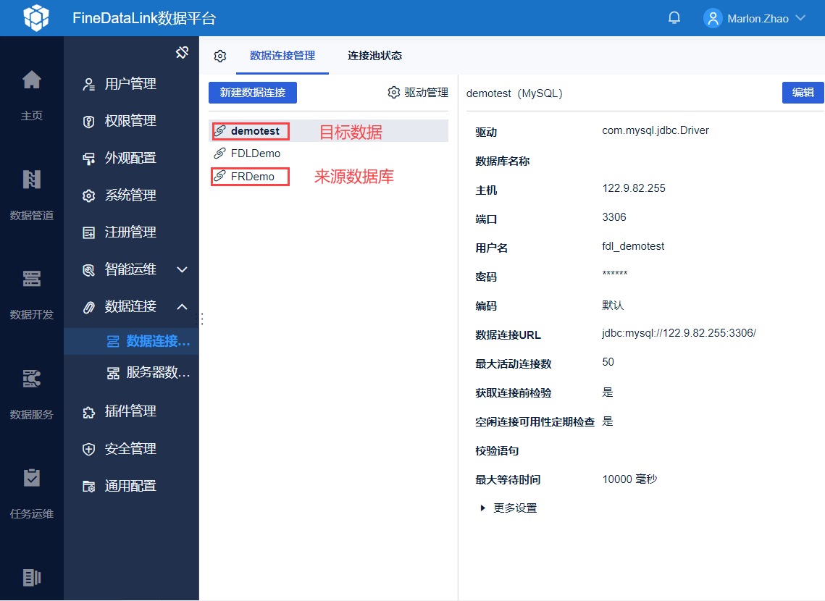Click the FineDataLink logo icon
This screenshot has width=825, height=601.
point(36,18)
